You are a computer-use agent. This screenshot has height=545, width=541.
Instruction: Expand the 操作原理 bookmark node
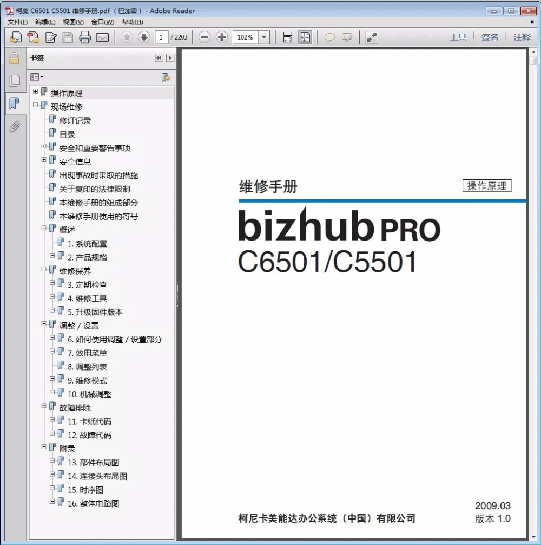point(36,93)
